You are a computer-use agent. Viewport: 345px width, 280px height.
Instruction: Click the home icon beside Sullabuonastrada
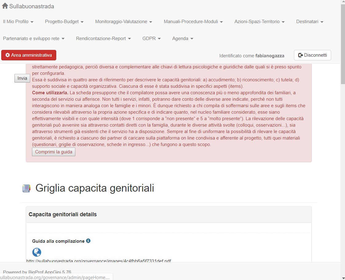tap(5, 6)
